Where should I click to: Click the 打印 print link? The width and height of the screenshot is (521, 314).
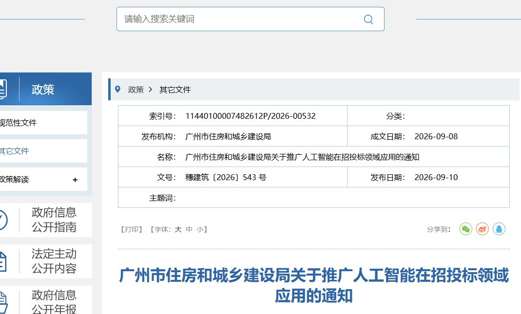point(132,229)
